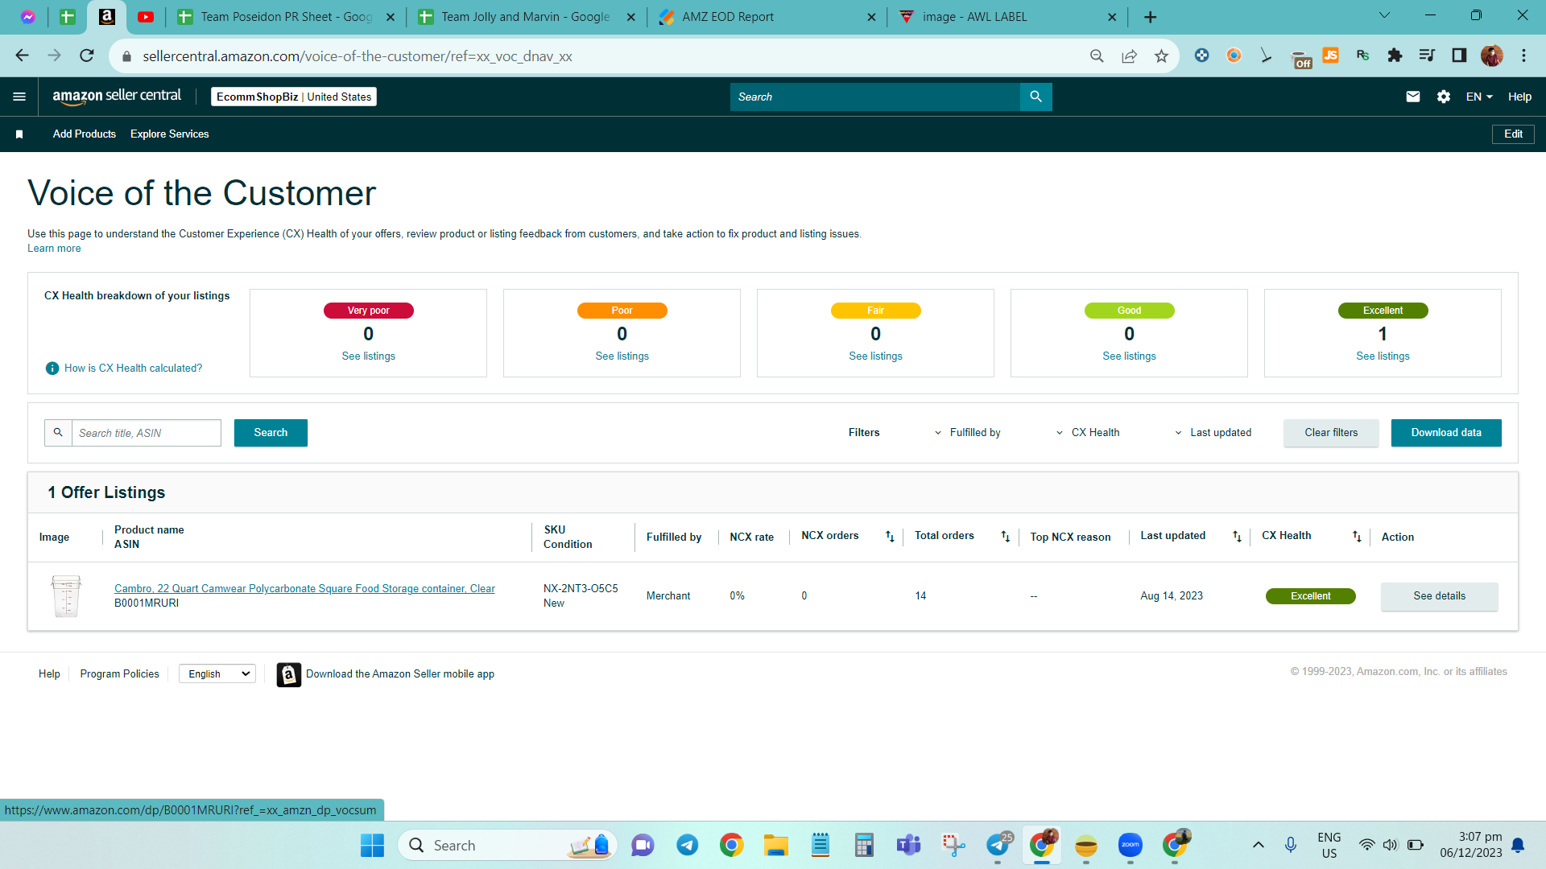This screenshot has width=1546, height=869.
Task: Click See listings under Poor
Action: tap(622, 356)
